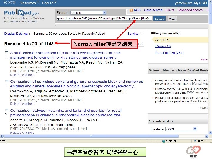
Task: Open the combined spinal and general anesthesia article
Action: [x=77, y=84]
